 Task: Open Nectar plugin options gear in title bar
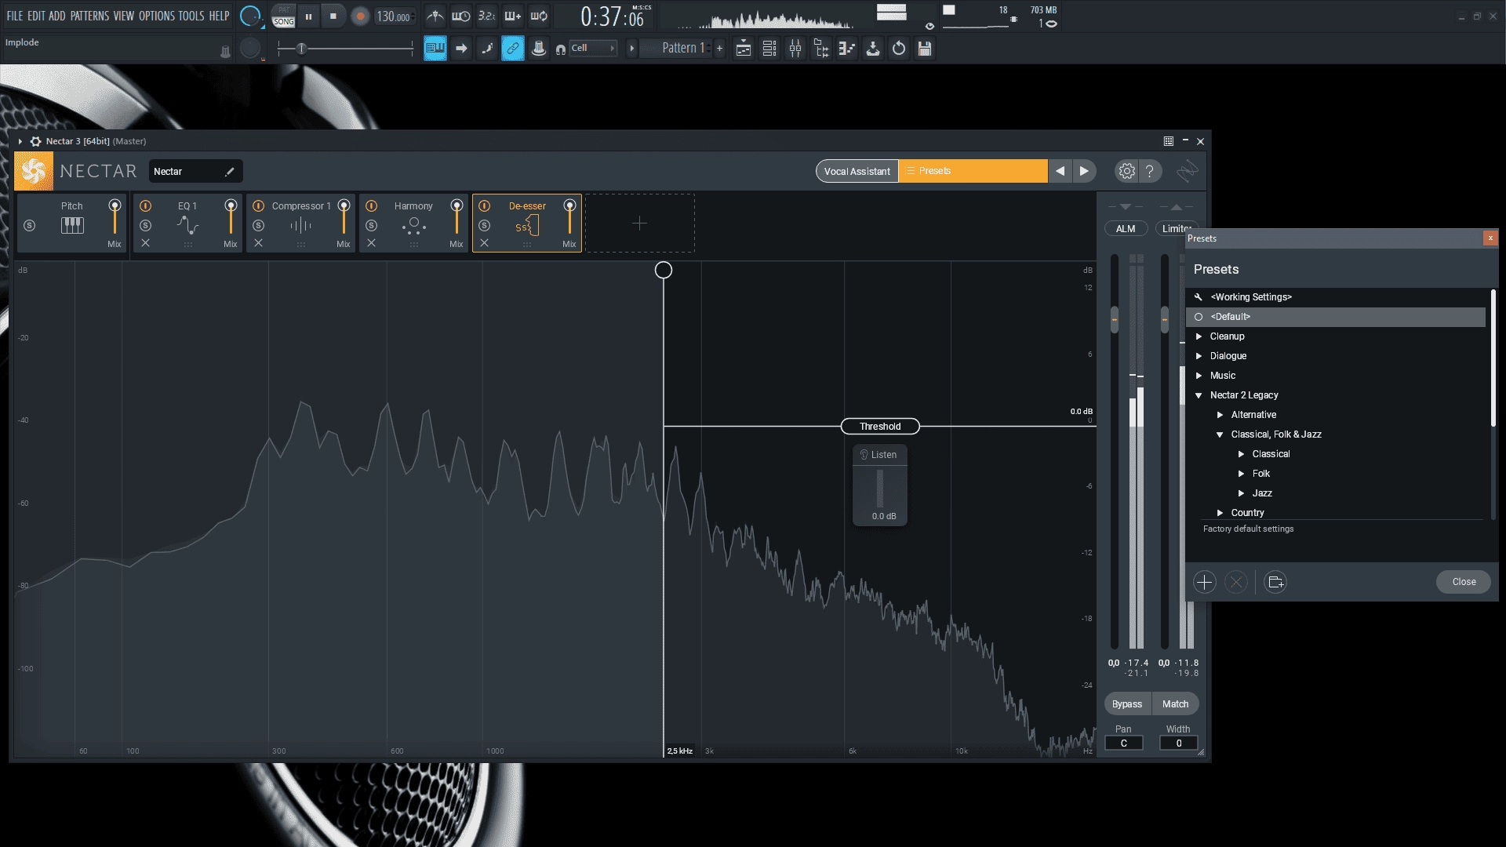click(x=35, y=141)
